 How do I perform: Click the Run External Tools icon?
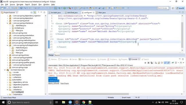pyautogui.click(x=70, y=8)
